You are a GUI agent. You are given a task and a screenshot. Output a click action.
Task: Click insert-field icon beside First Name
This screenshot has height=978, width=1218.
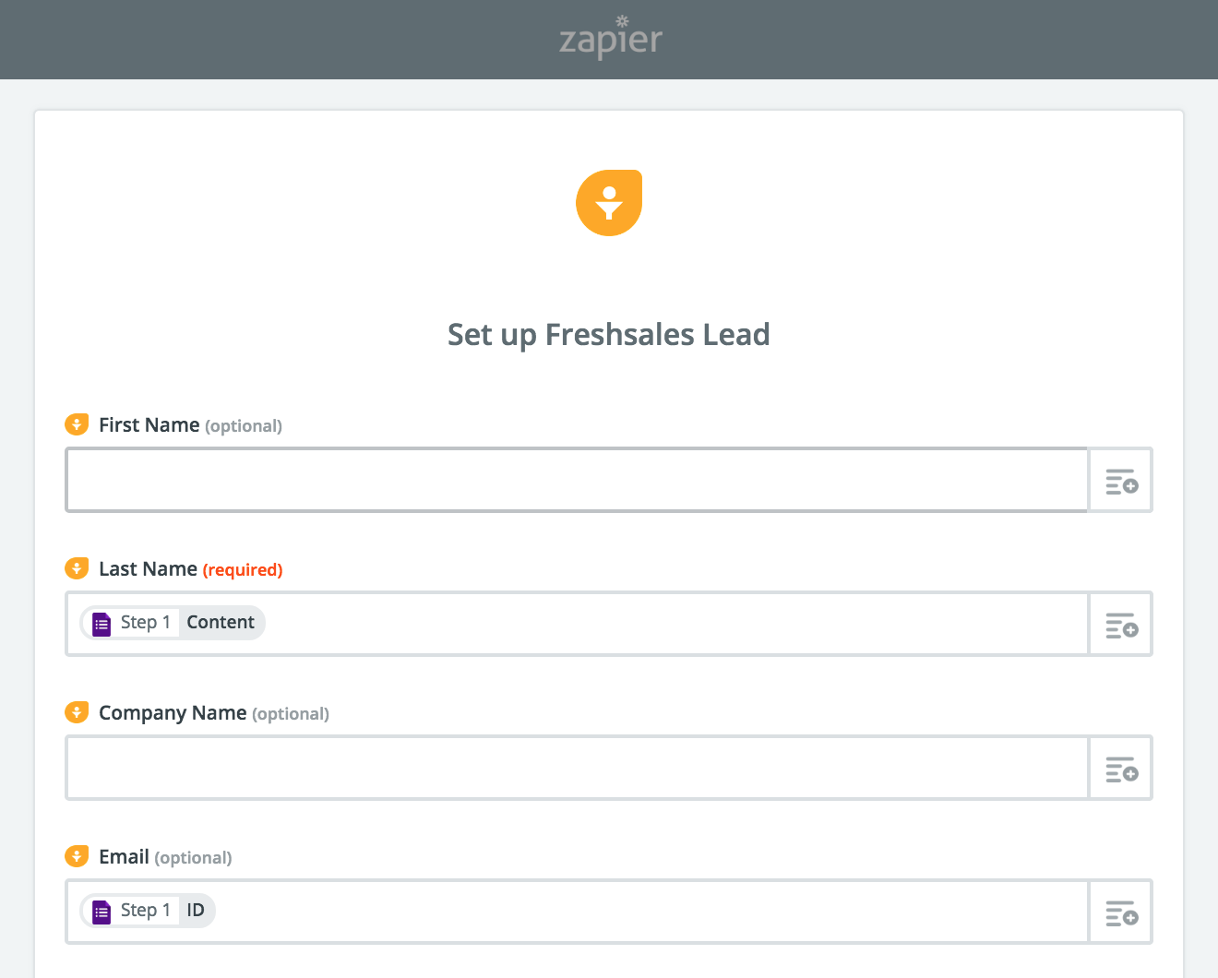point(1121,481)
